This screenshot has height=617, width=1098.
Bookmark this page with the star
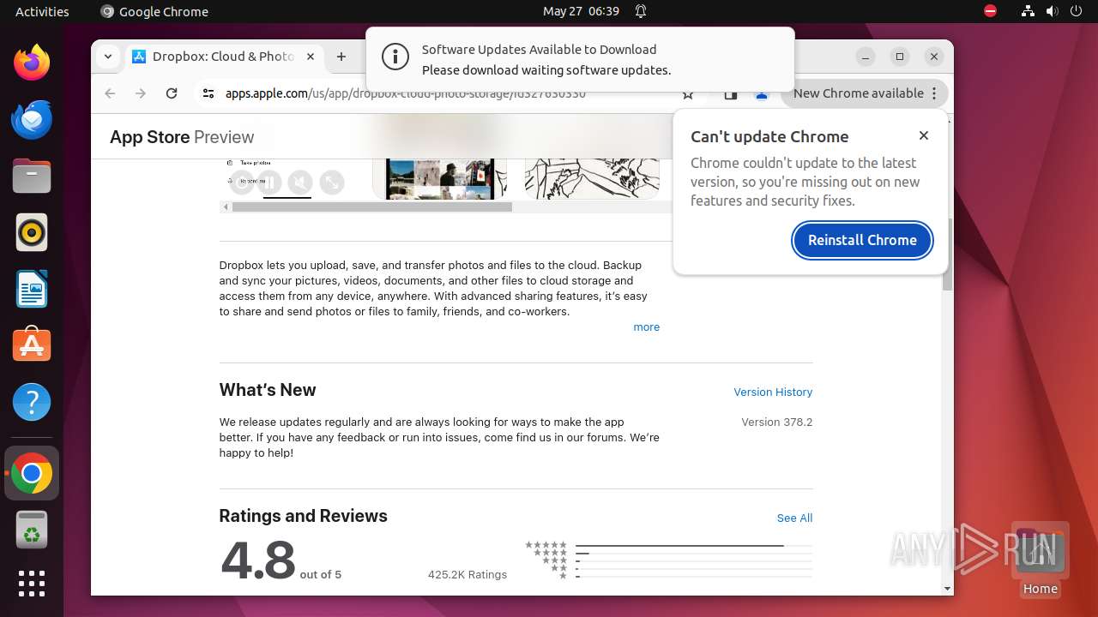pos(688,96)
